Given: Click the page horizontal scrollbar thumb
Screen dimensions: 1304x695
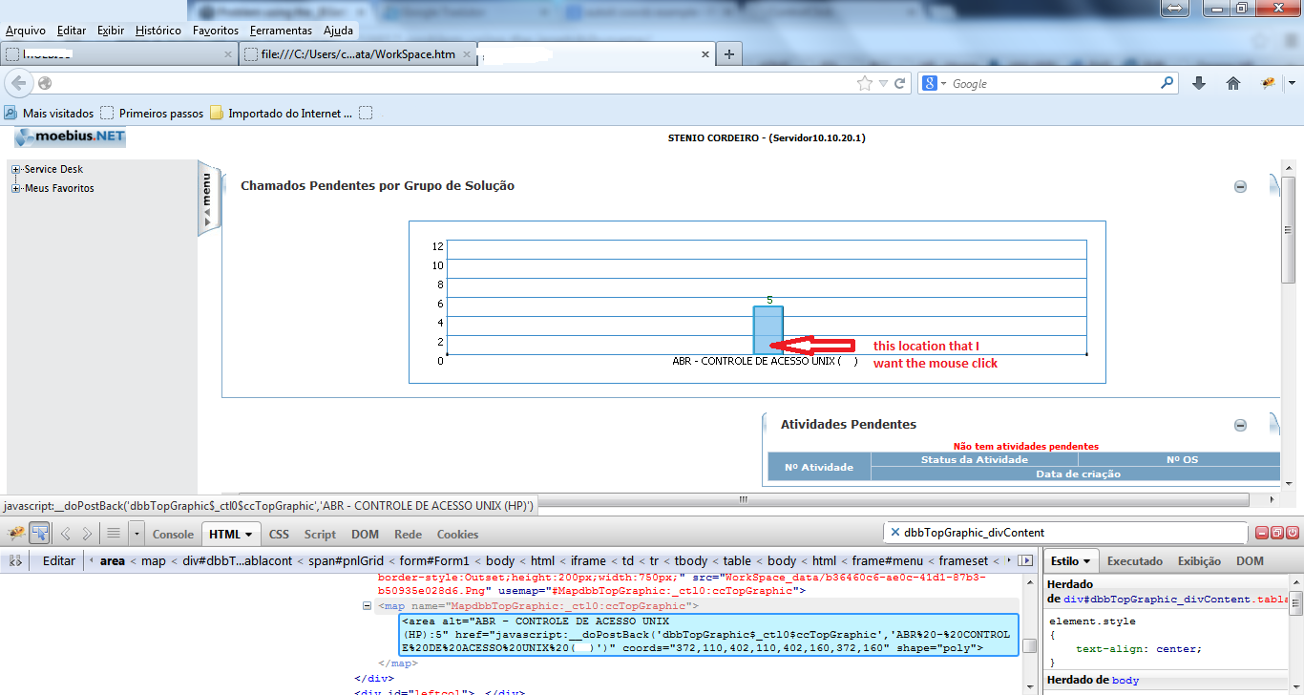Looking at the screenshot, I should point(746,499).
